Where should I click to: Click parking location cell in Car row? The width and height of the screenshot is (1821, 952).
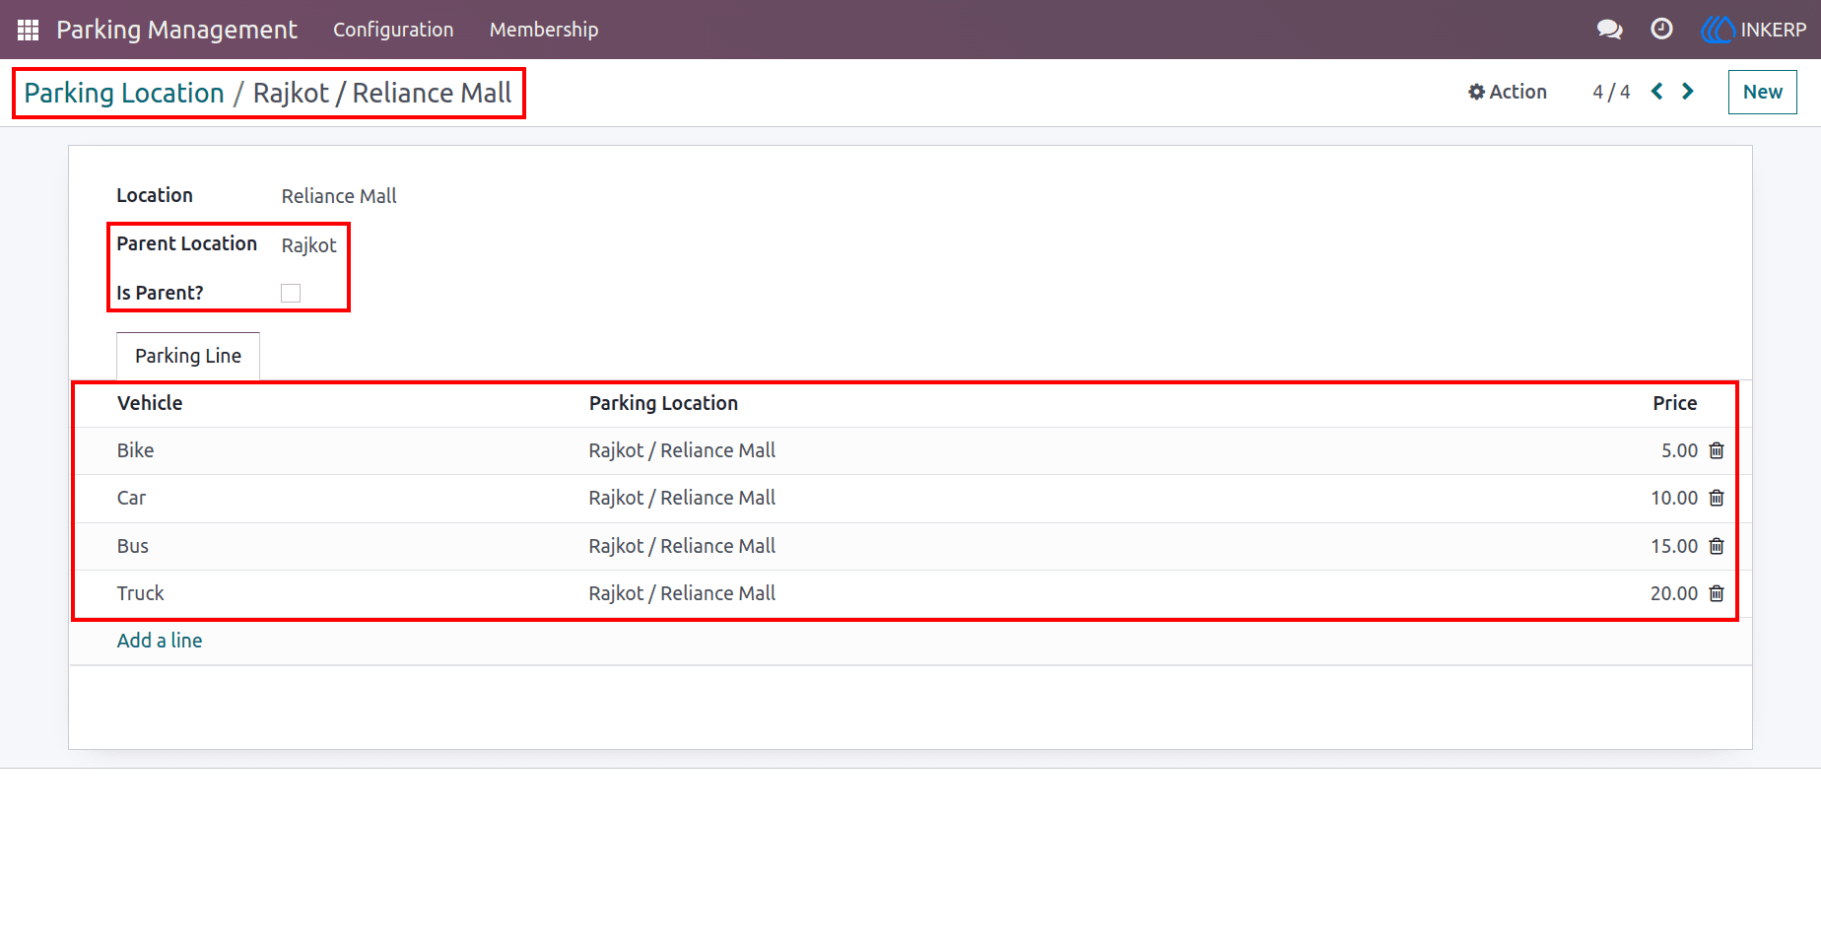682,498
